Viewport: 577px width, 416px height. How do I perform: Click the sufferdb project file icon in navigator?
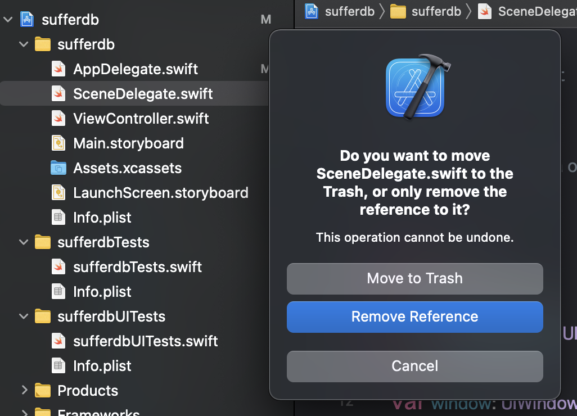(27, 20)
